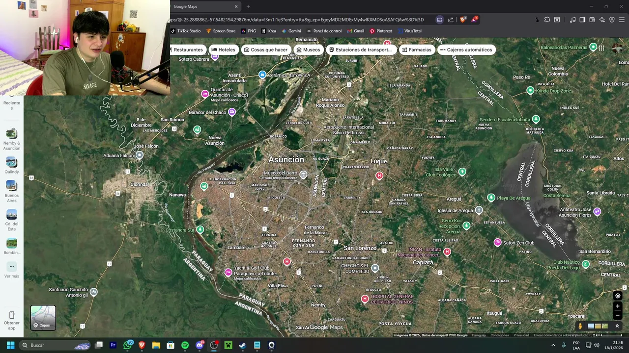This screenshot has width=629, height=353.
Task: Click the 2 km map scale bar
Action: point(606,335)
